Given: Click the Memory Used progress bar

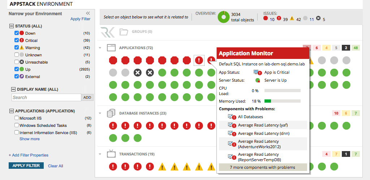Looking at the screenshot, I should click(282, 101).
